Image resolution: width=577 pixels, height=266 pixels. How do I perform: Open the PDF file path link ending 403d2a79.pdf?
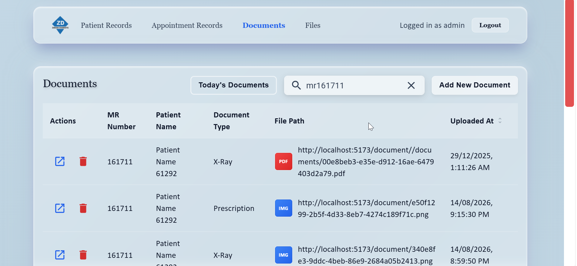pyautogui.click(x=366, y=162)
